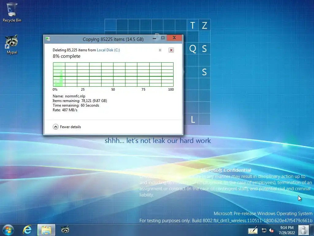Open the Recycle Bin desktop icon
This screenshot has height=236, width=314.
point(12,12)
